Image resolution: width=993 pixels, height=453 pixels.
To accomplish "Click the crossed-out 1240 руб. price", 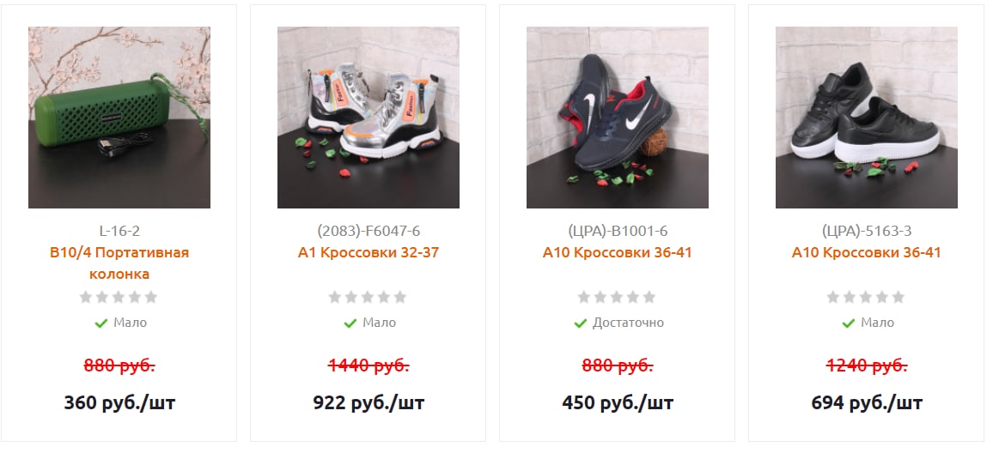I will click(867, 365).
